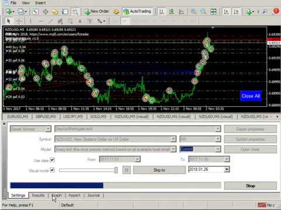Switch chart to line chart icon
Image resolution: width=281 pixels, height=210 pixels.
181,12
